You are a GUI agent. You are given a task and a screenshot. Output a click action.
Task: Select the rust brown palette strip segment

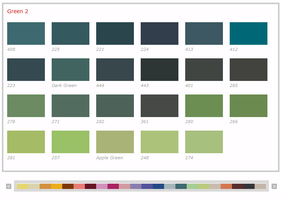point(68,186)
